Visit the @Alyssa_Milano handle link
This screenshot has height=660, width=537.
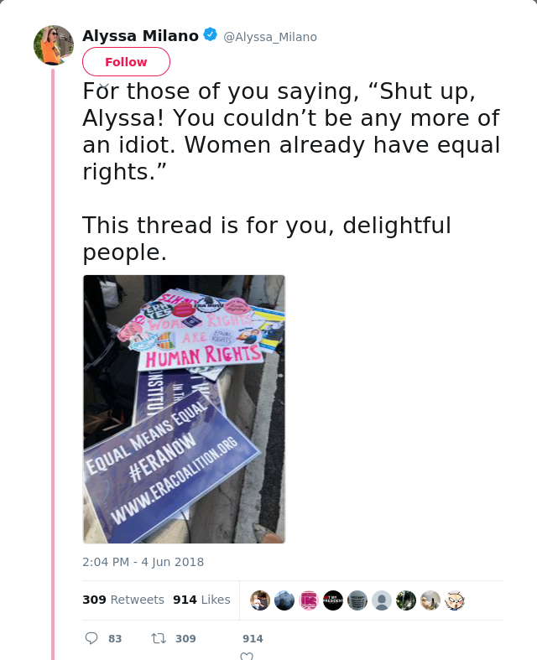270,37
